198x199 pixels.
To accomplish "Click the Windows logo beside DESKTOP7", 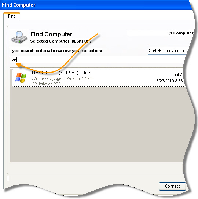I will tap(21, 78).
